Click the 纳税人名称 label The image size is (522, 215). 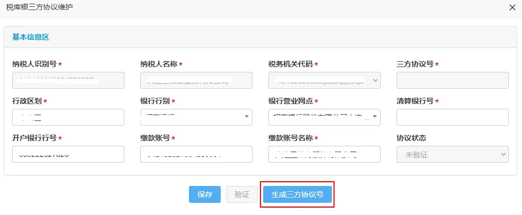point(159,64)
